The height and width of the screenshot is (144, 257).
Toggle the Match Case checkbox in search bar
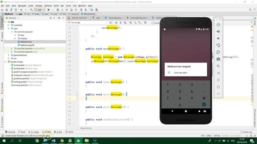tap(153, 23)
